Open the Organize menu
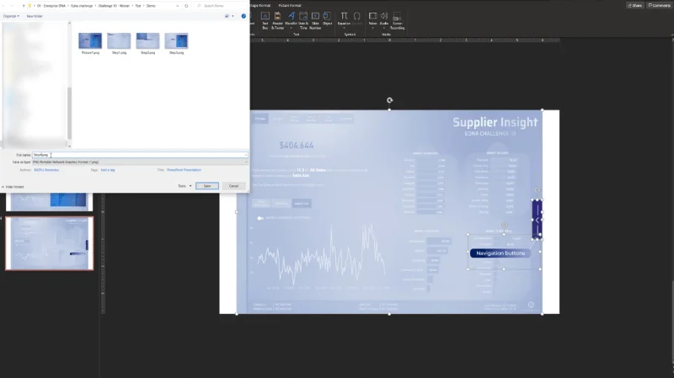674x378 pixels. 11,16
